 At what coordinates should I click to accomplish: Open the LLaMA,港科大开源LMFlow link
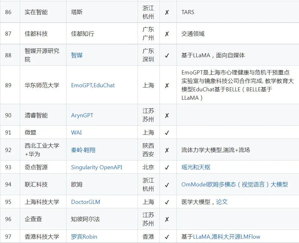click(x=227, y=236)
